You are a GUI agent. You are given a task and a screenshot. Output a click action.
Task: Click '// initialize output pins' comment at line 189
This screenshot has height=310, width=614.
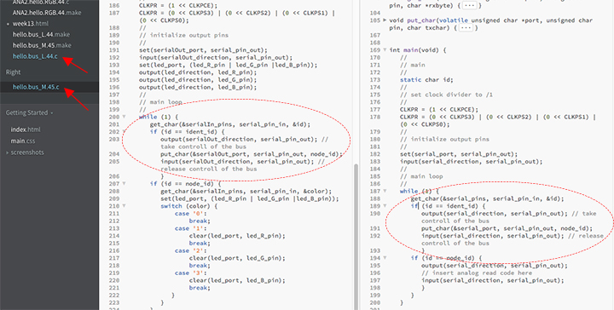183,35
